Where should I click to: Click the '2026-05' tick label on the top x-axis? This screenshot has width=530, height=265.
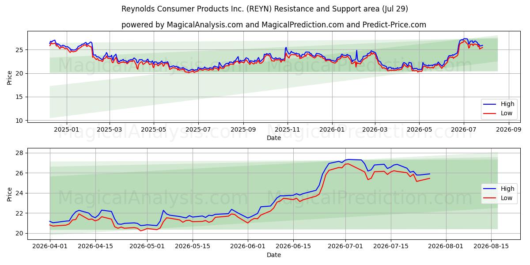click(x=419, y=130)
